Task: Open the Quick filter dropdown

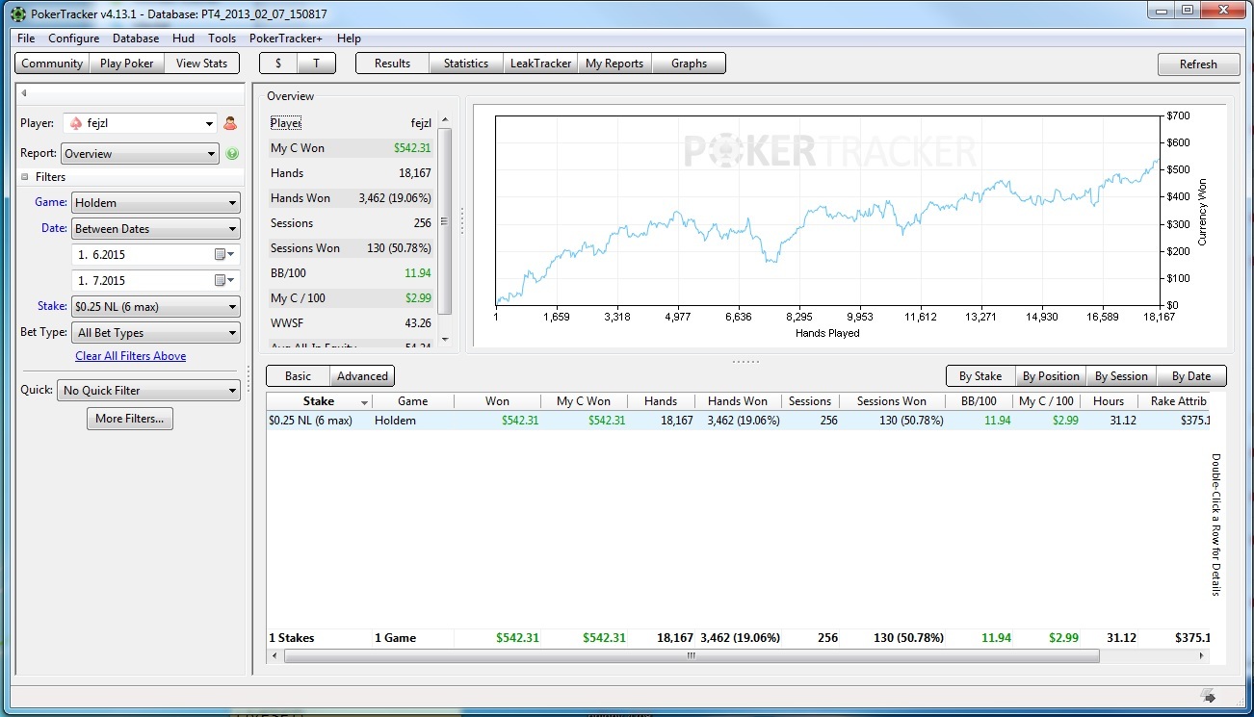Action: tap(148, 391)
